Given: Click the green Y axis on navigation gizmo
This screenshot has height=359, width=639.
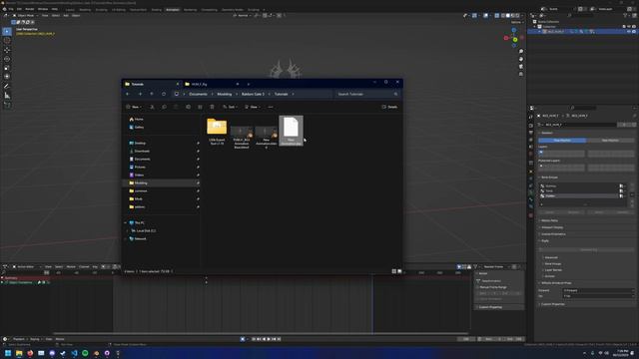Looking at the screenshot, I should click(515, 40).
